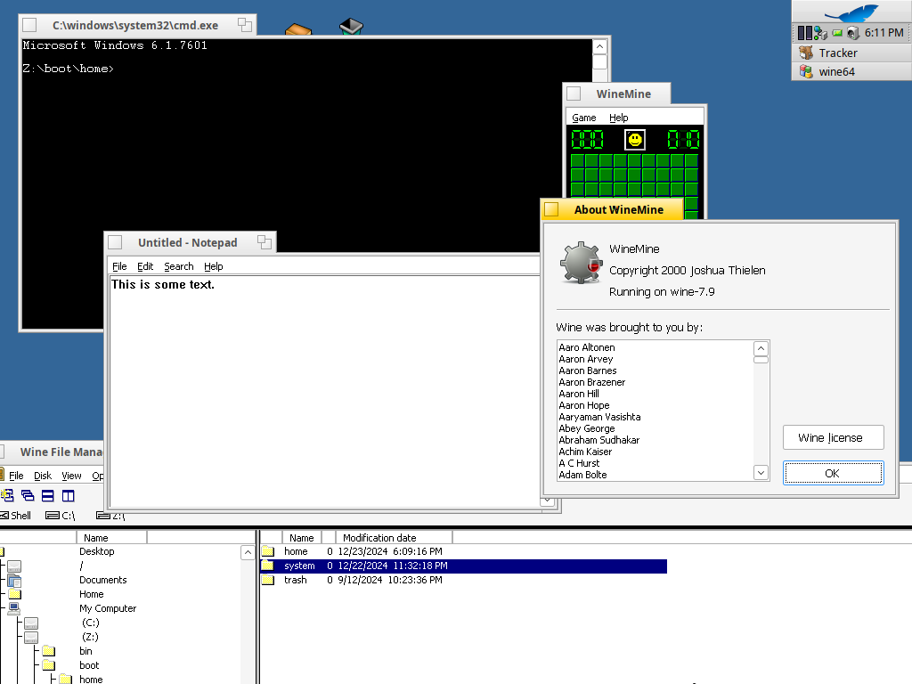Click the tree pane scroll up arrow
The image size is (912, 684).
[248, 552]
